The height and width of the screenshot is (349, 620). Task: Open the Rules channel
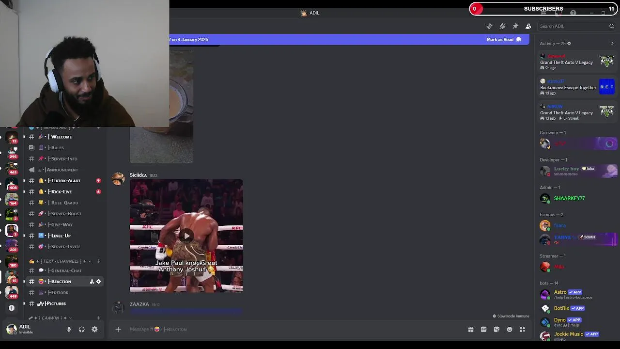pyautogui.click(x=64, y=147)
